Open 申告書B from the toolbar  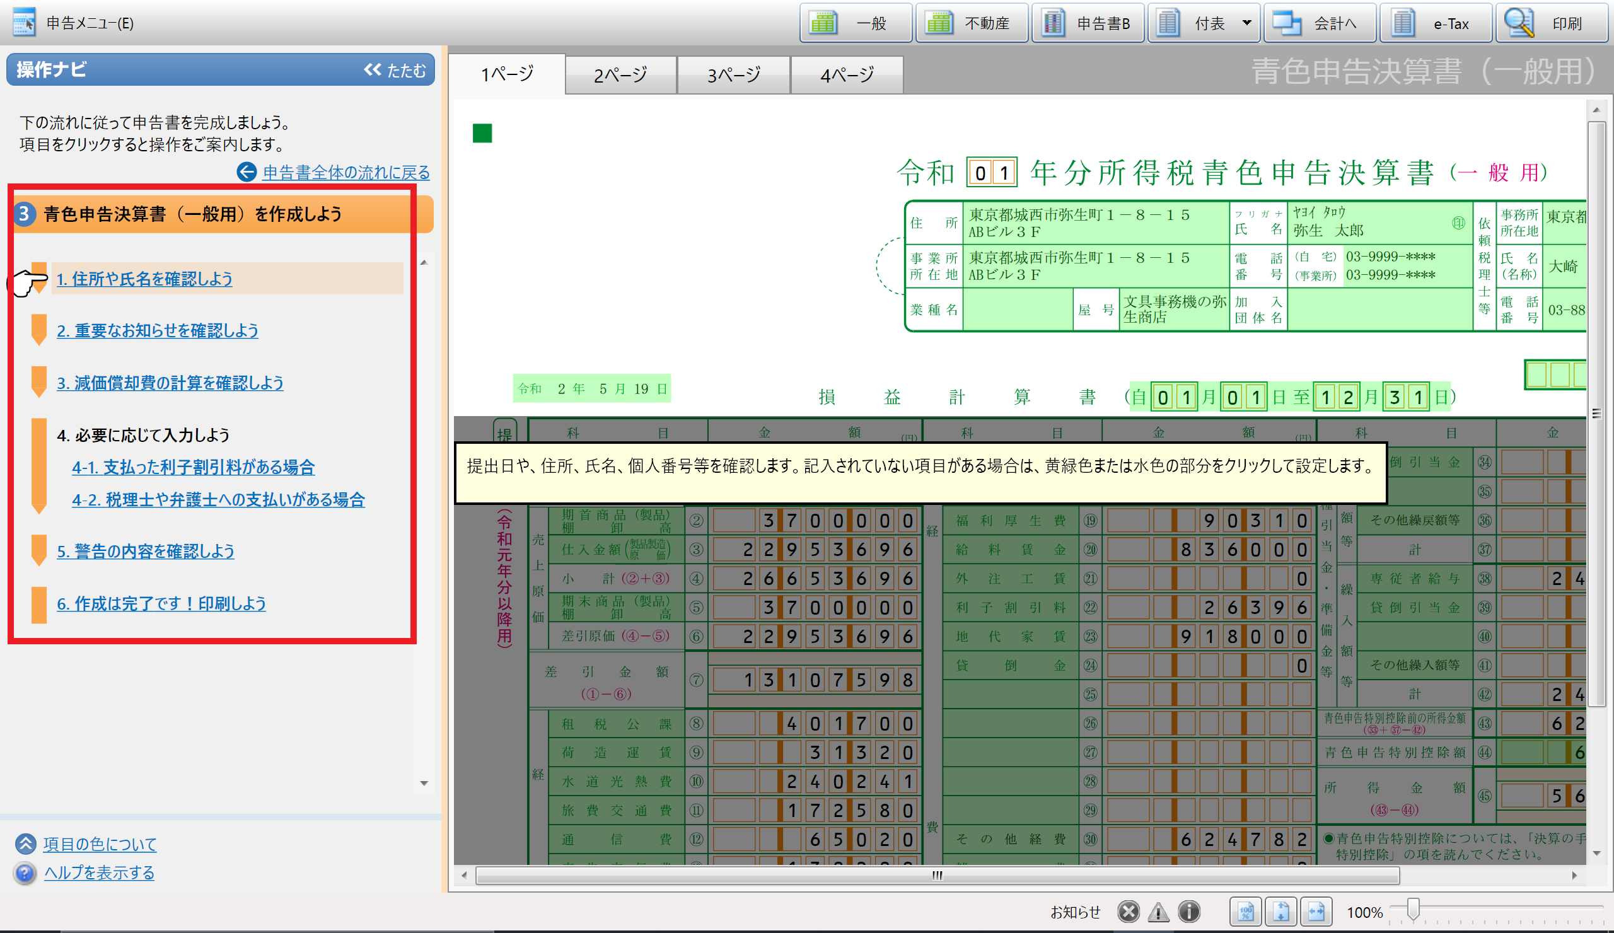click(x=1088, y=23)
